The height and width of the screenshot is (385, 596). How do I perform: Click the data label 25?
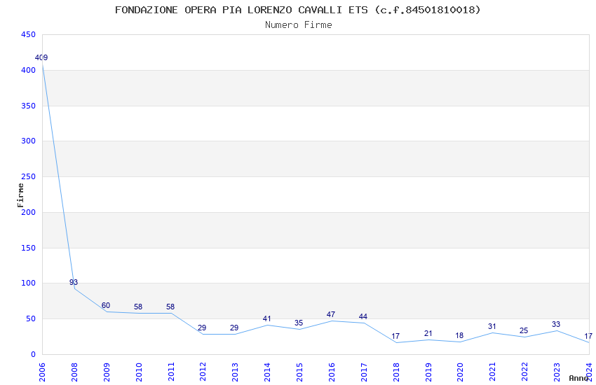(x=524, y=330)
